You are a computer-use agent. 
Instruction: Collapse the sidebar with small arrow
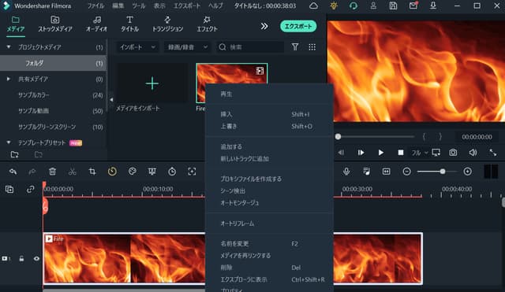pos(111,100)
